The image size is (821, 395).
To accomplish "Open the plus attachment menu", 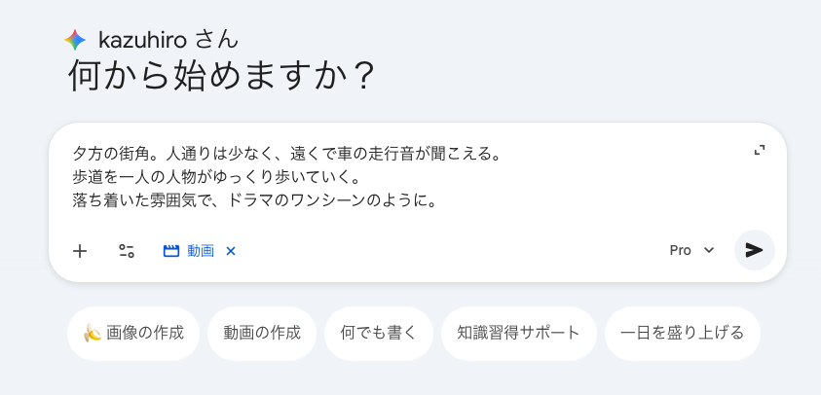I will [80, 251].
